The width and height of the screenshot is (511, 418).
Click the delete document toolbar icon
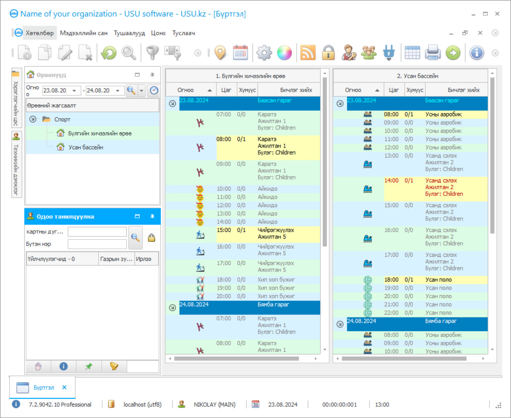click(85, 53)
